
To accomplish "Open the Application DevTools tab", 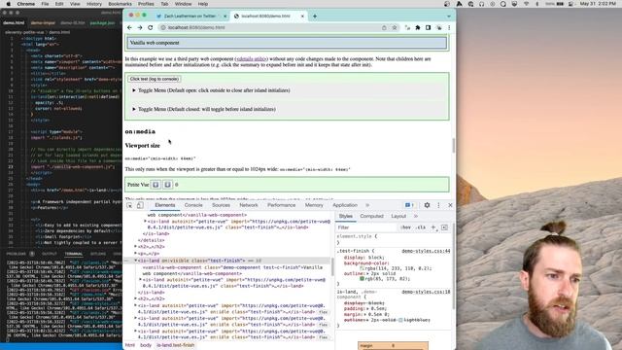I will click(345, 205).
